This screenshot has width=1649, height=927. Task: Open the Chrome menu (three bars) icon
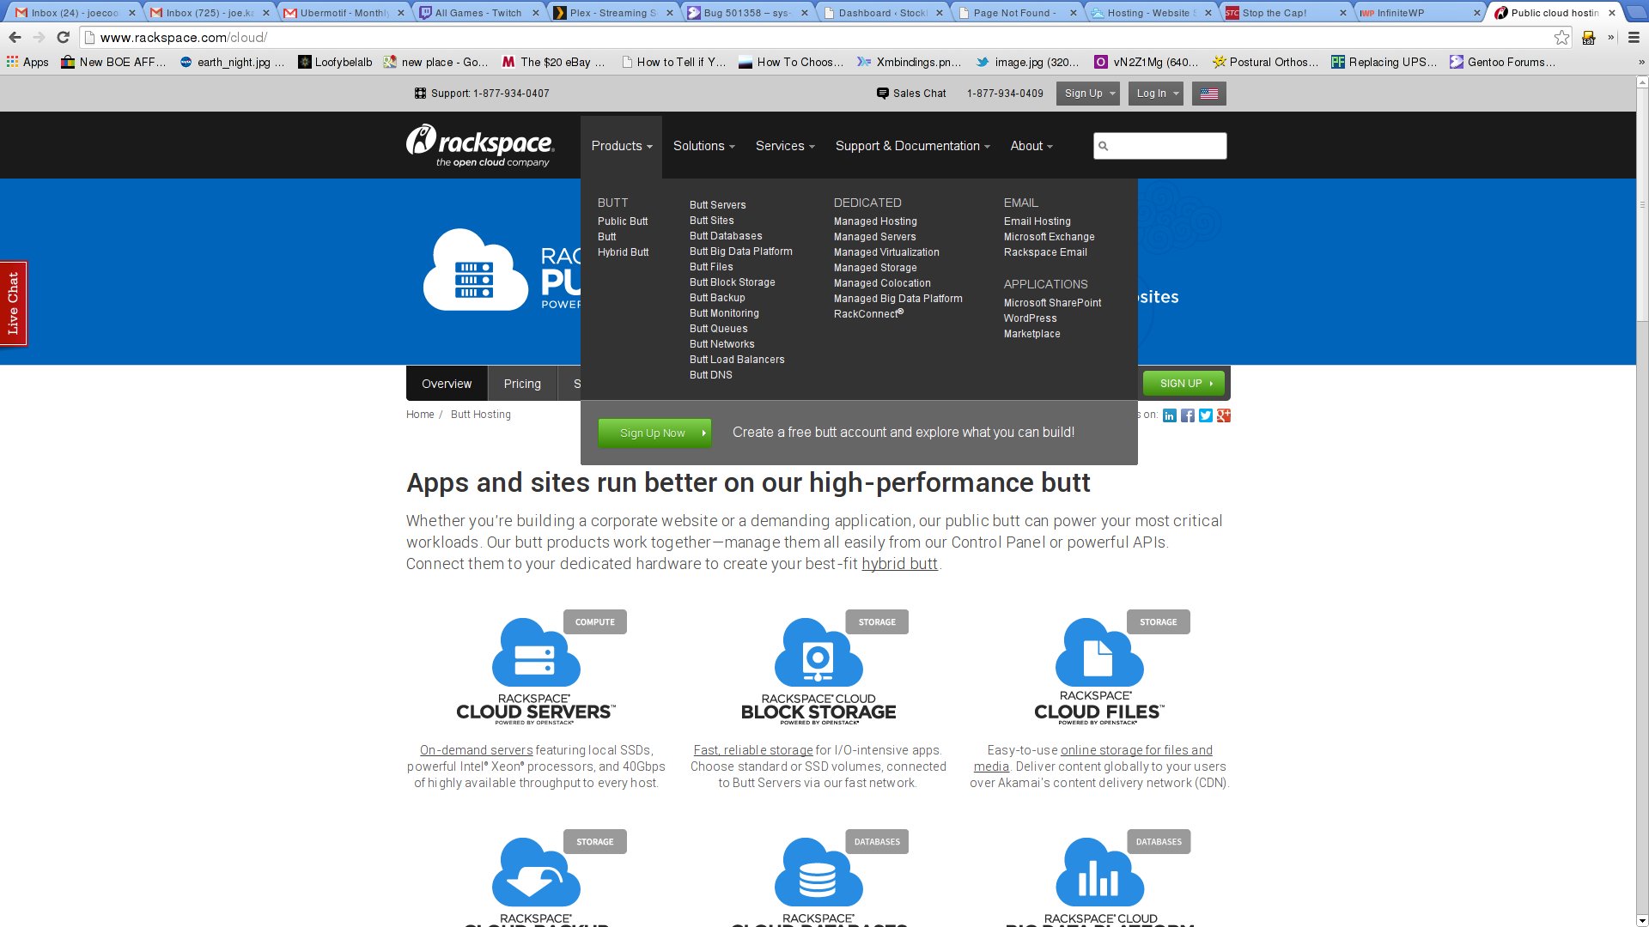point(1634,38)
